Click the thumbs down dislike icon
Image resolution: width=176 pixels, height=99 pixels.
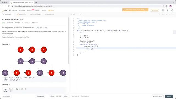[16, 23]
